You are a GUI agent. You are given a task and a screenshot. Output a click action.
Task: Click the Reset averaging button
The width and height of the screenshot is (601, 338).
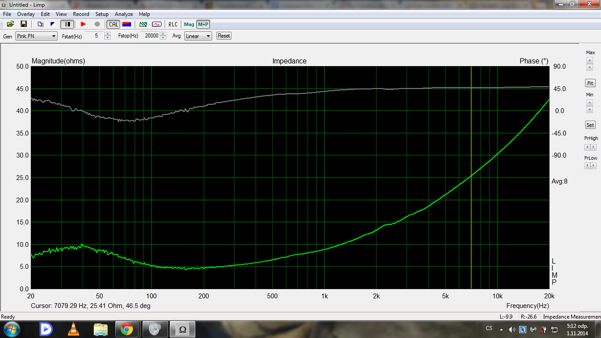point(223,36)
